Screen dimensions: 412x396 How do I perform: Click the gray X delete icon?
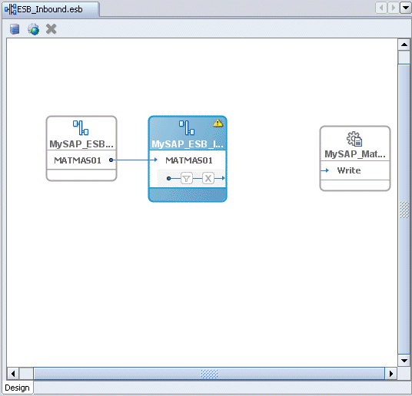(51, 29)
